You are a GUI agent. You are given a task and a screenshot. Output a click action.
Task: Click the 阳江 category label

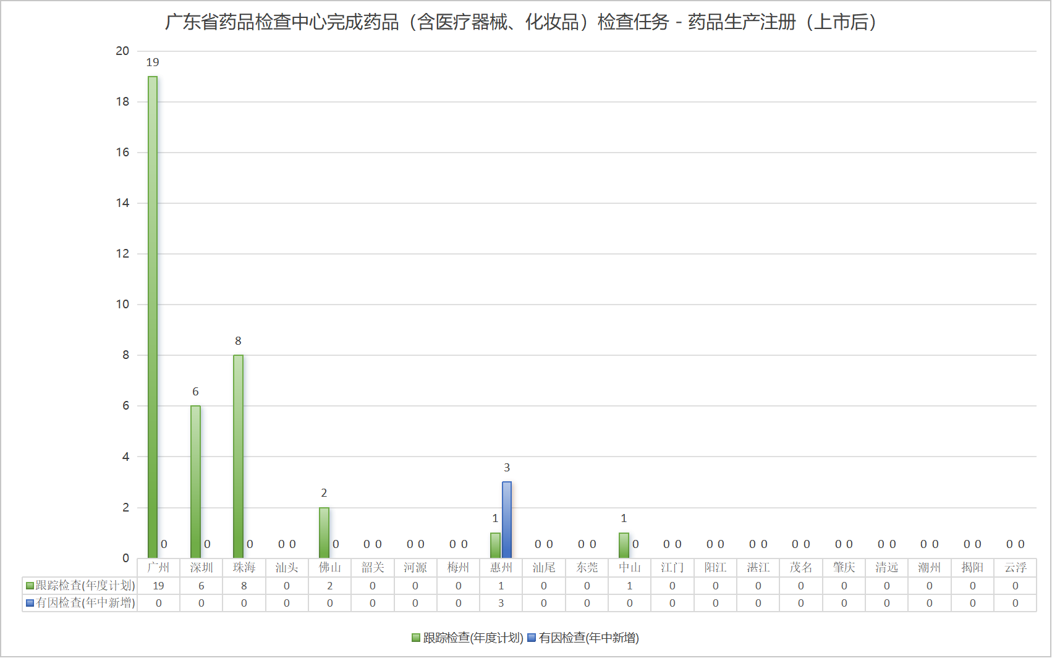tap(715, 567)
